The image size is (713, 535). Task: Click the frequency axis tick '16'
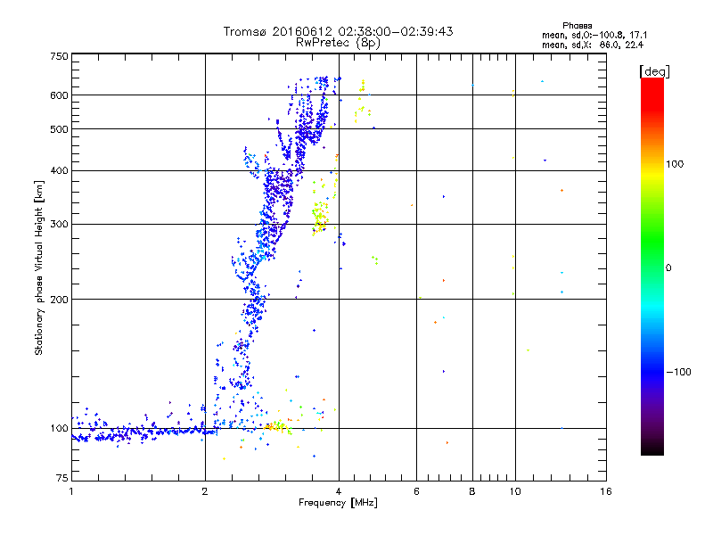point(606,491)
